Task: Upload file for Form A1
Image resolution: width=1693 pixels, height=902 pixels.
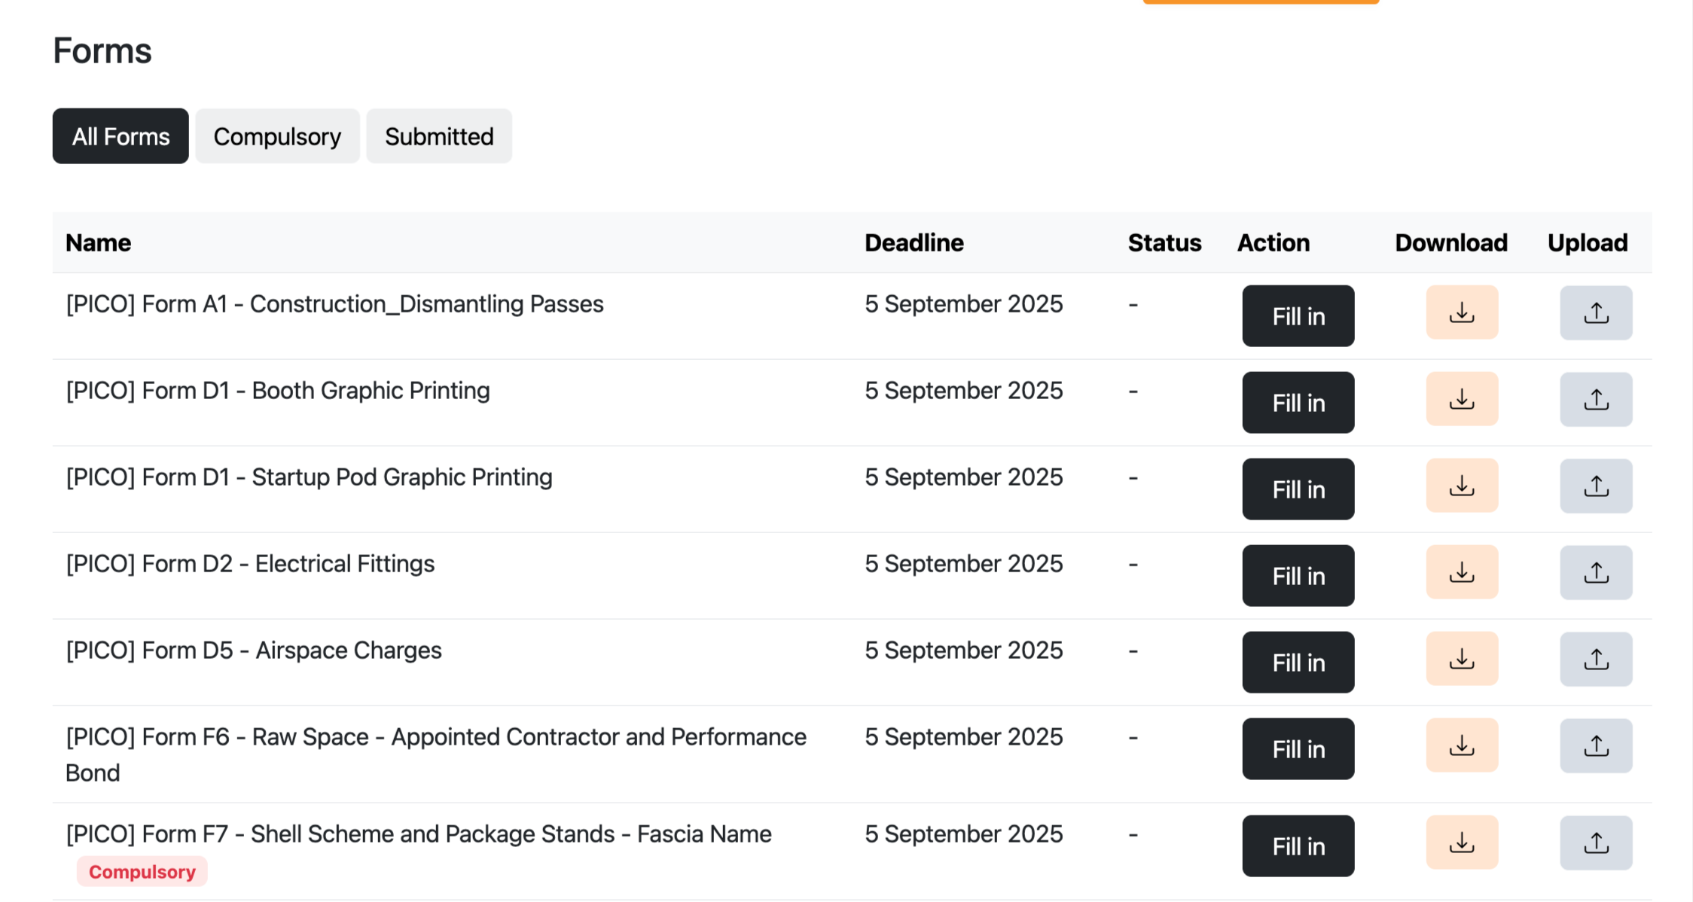Action: click(1595, 312)
